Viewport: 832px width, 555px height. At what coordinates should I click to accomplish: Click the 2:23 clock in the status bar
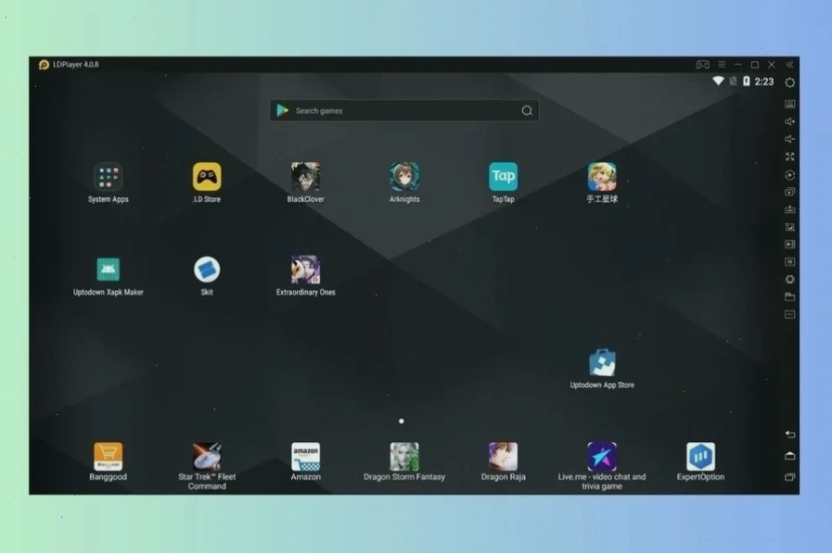764,82
